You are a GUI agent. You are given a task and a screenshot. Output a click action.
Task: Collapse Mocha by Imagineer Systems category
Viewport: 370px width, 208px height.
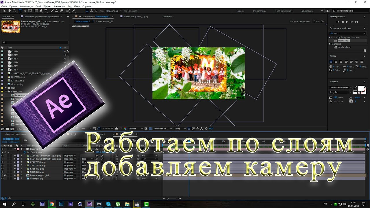(330, 37)
